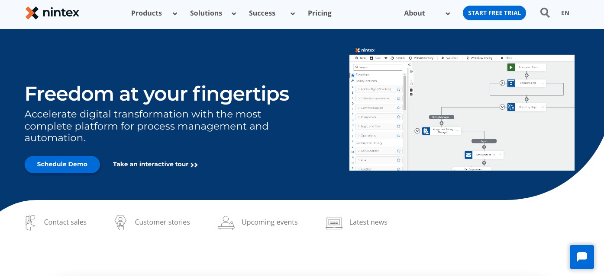Select the Reject branch label
This screenshot has width=604, height=276.
click(484, 141)
